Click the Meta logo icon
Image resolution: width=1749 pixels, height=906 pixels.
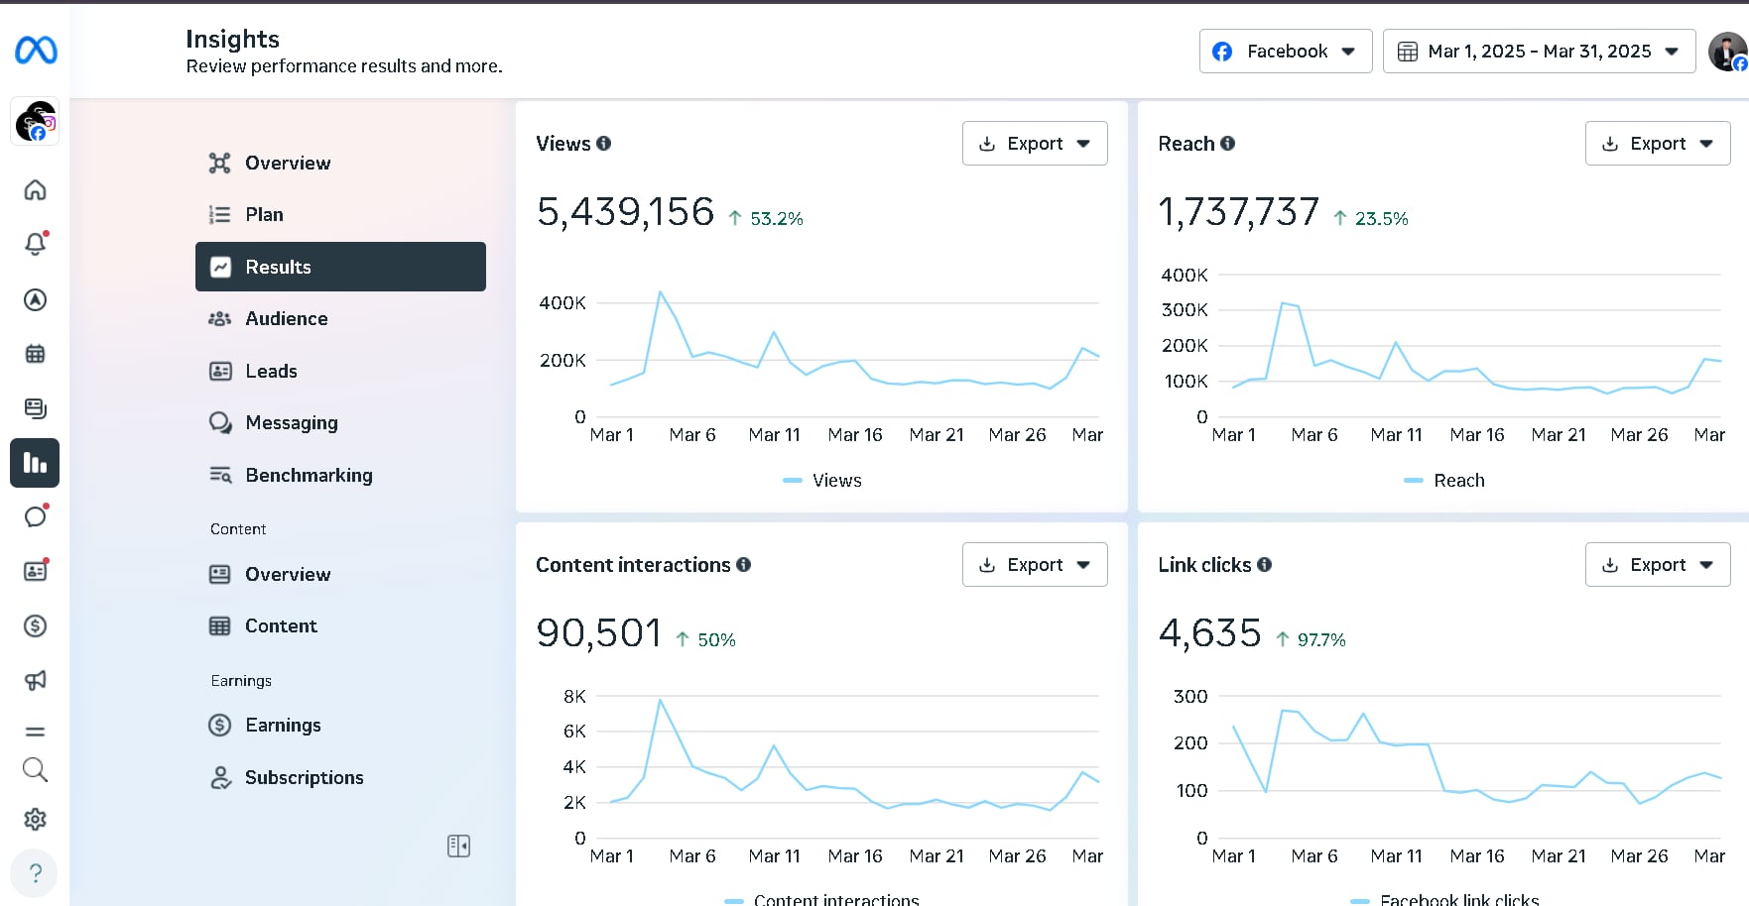click(x=36, y=50)
